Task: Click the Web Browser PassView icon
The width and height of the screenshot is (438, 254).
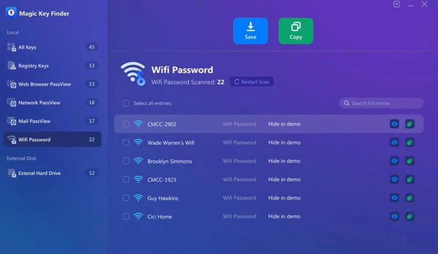Action: (12, 84)
